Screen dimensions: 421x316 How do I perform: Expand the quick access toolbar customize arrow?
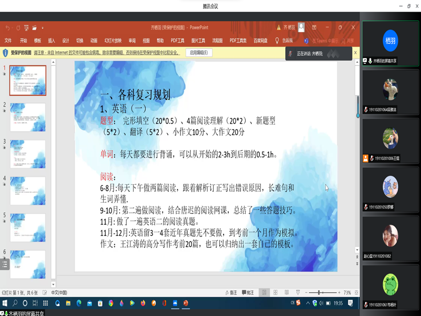43,27
